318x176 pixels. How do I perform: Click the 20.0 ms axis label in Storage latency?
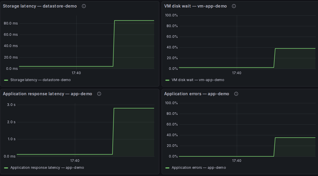[11, 57]
